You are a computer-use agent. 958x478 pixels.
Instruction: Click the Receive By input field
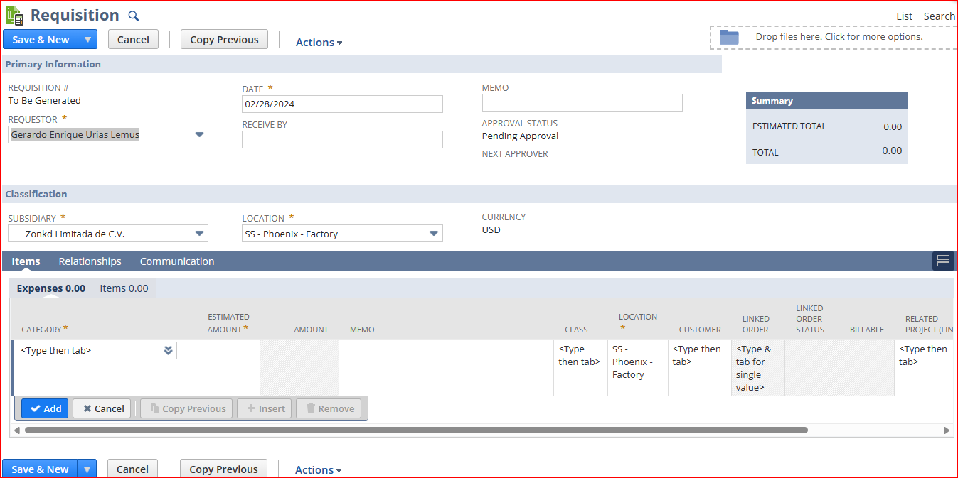(x=342, y=139)
